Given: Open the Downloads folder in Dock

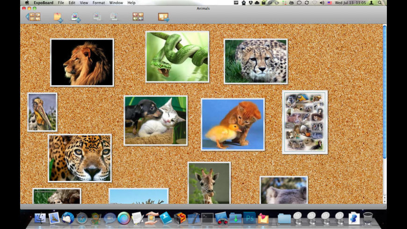Looking at the screenshot, I should pos(235,218).
